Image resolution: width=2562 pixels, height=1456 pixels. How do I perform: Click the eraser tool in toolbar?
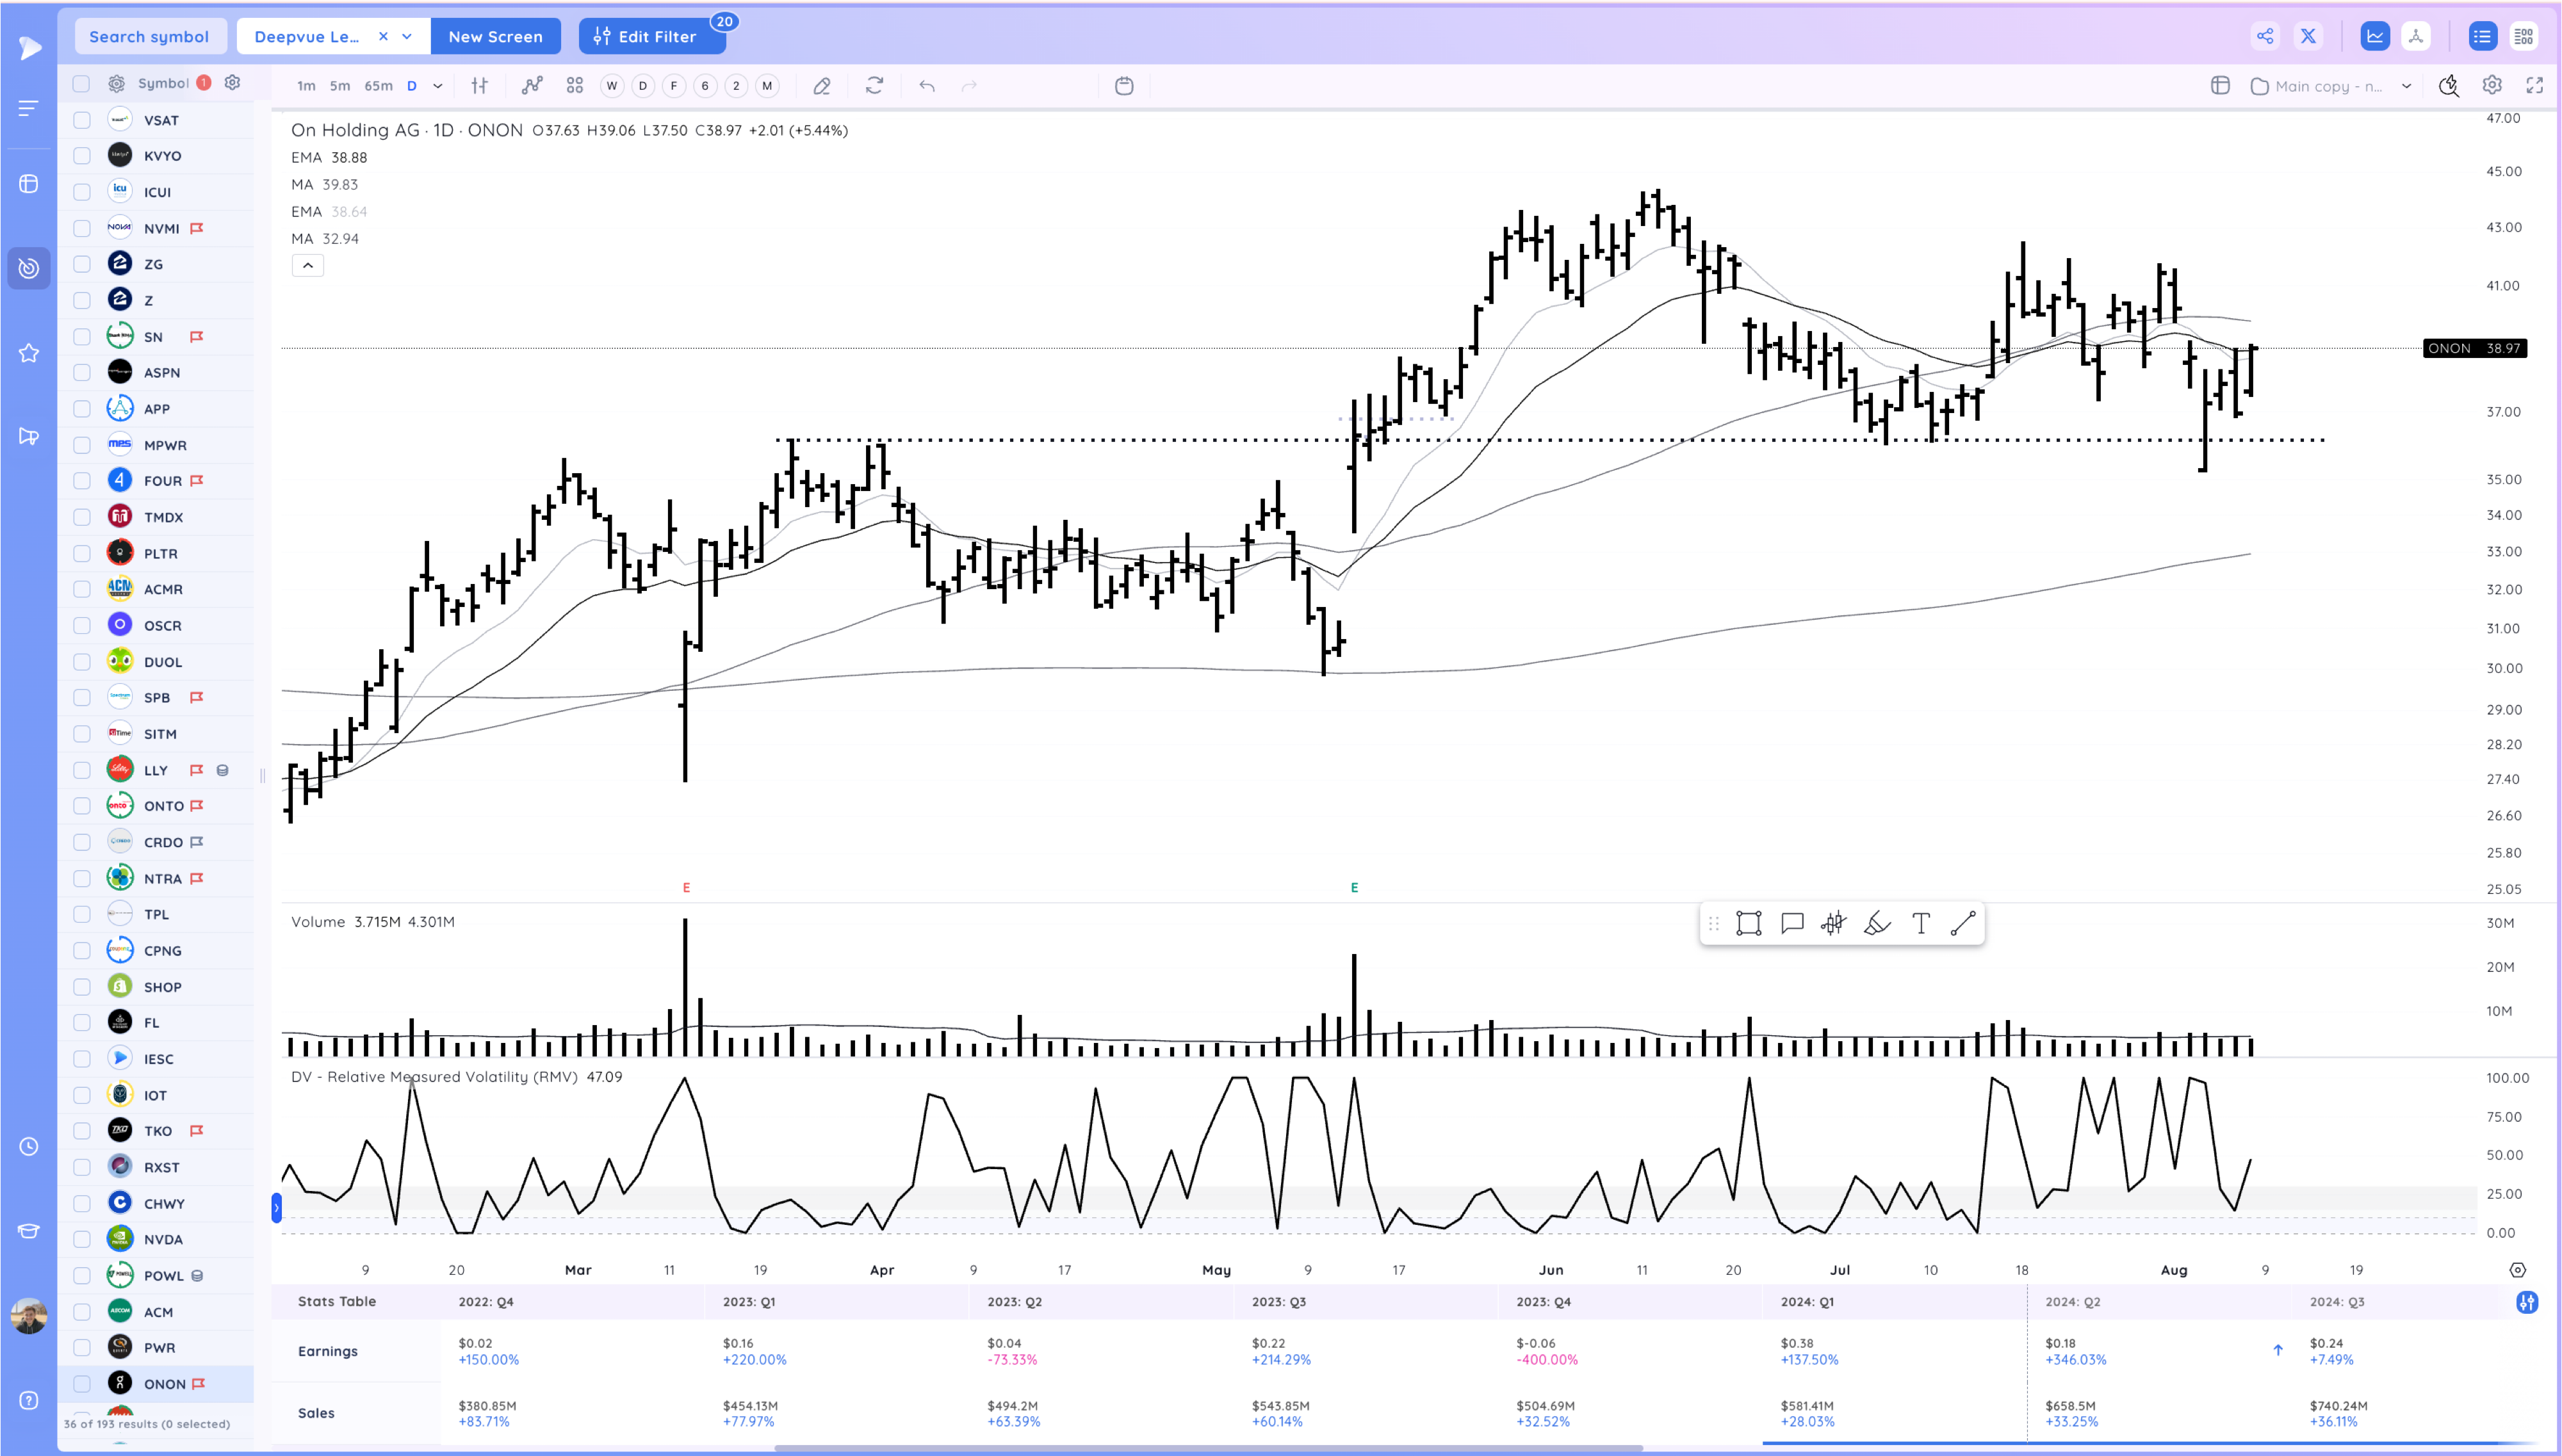[x=822, y=86]
